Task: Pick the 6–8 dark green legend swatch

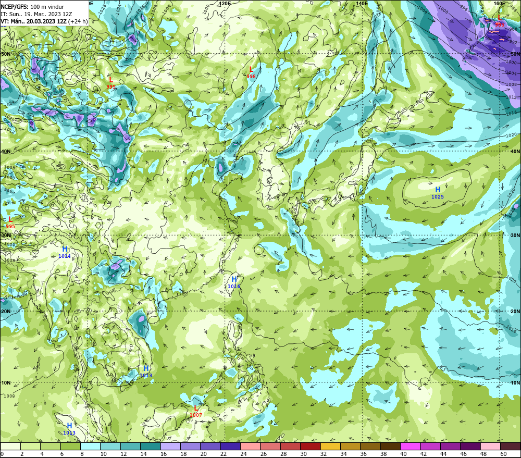Action: click(70, 446)
